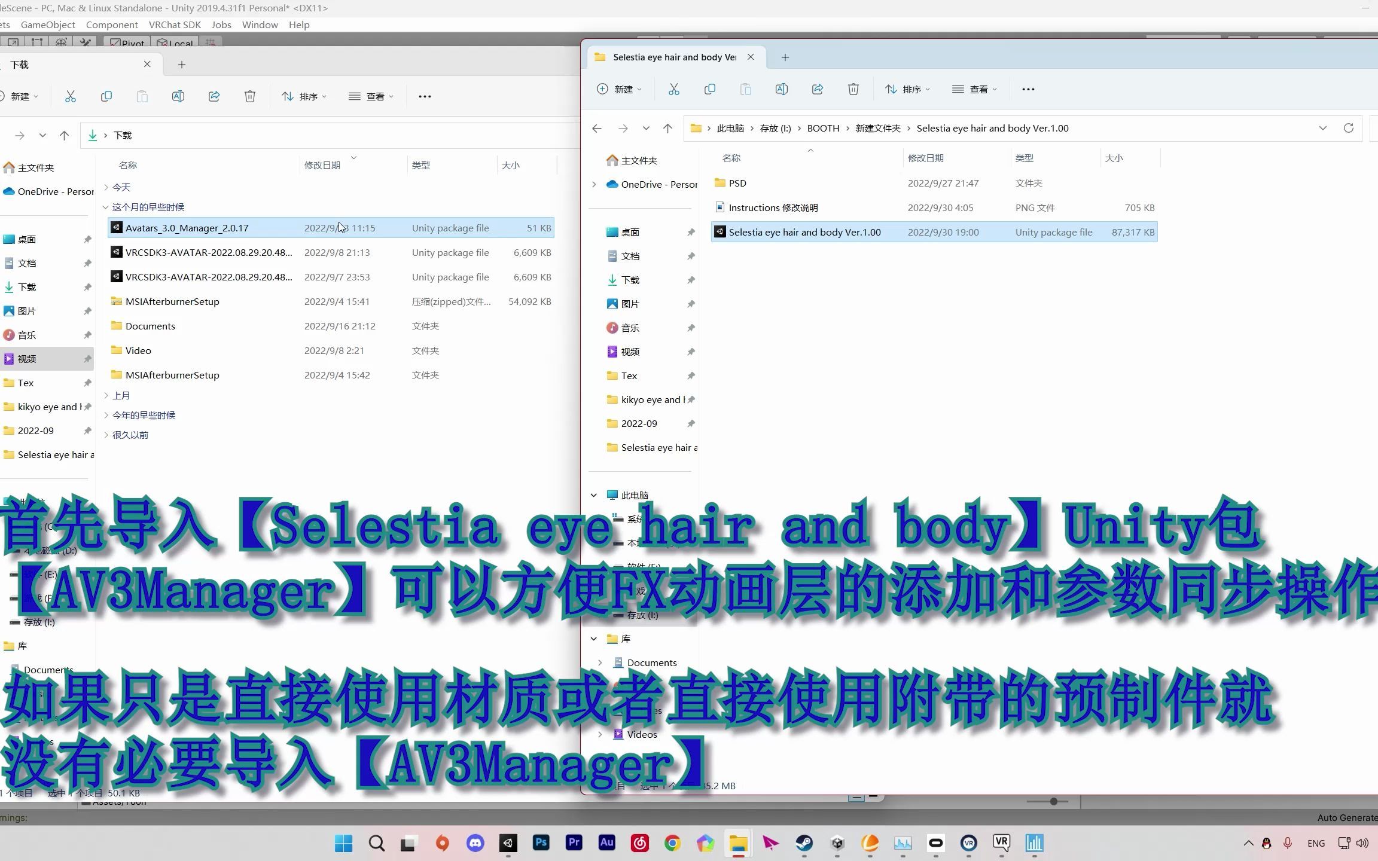Click the Rename icon in right Explorer toolbar

(x=781, y=89)
